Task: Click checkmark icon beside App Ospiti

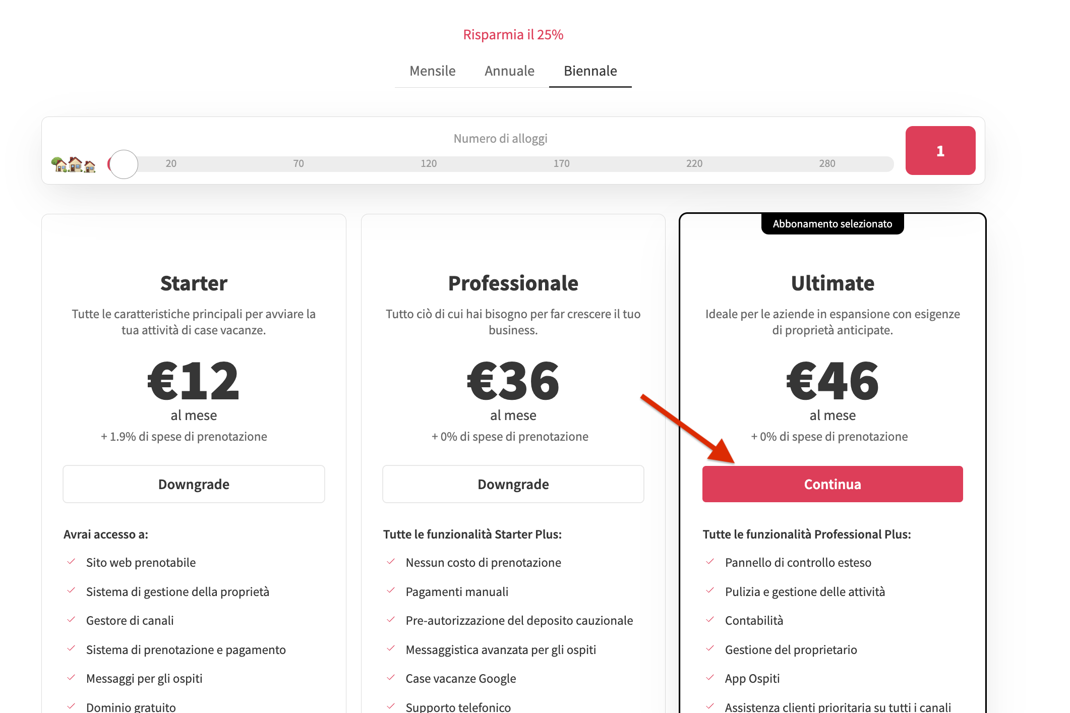Action: click(710, 678)
